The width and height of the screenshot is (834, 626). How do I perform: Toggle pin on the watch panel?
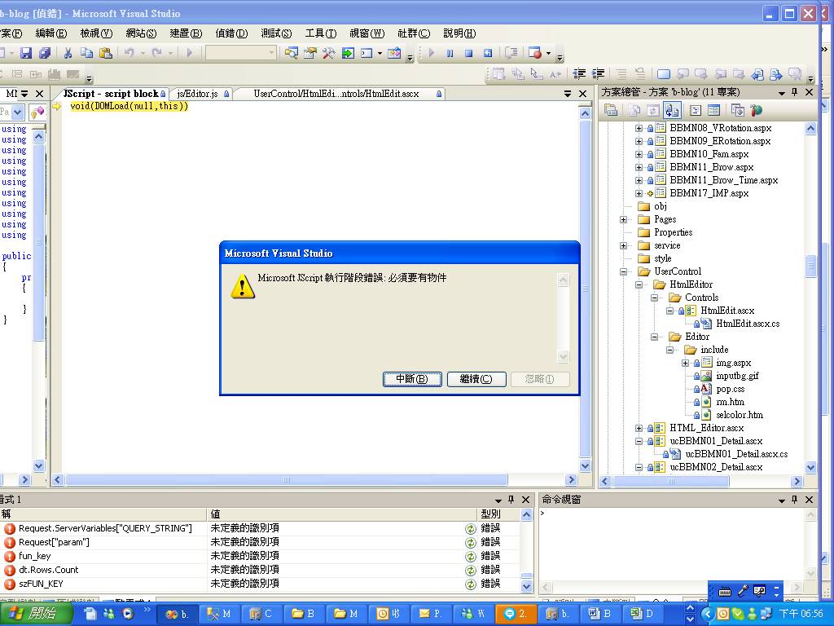[x=511, y=499]
